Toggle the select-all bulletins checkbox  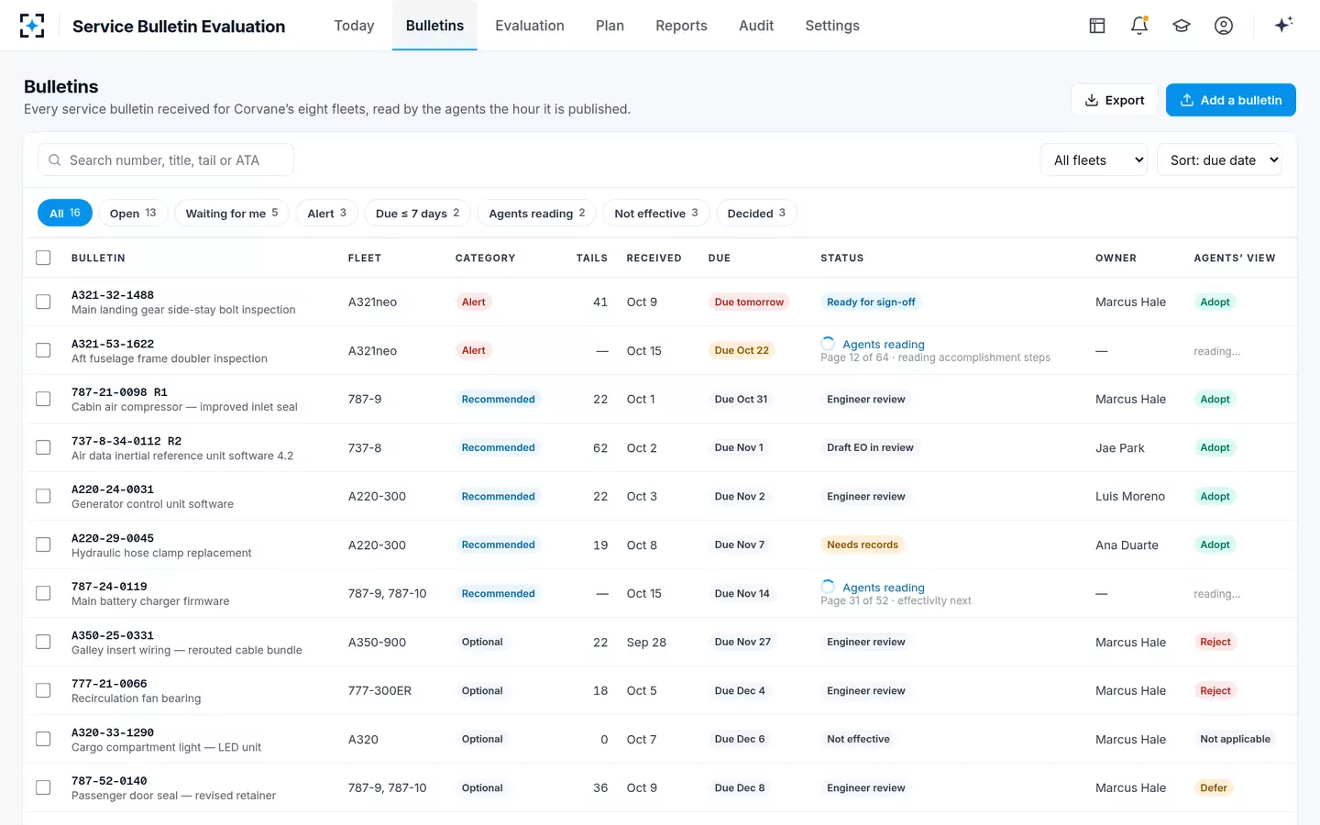coord(43,258)
